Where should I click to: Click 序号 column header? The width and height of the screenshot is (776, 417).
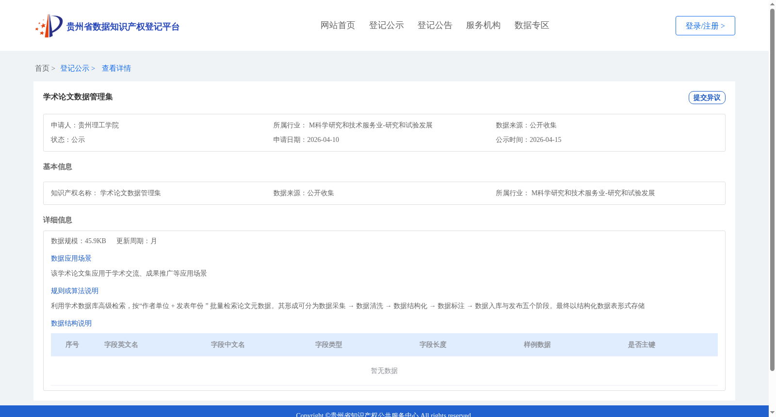click(72, 344)
